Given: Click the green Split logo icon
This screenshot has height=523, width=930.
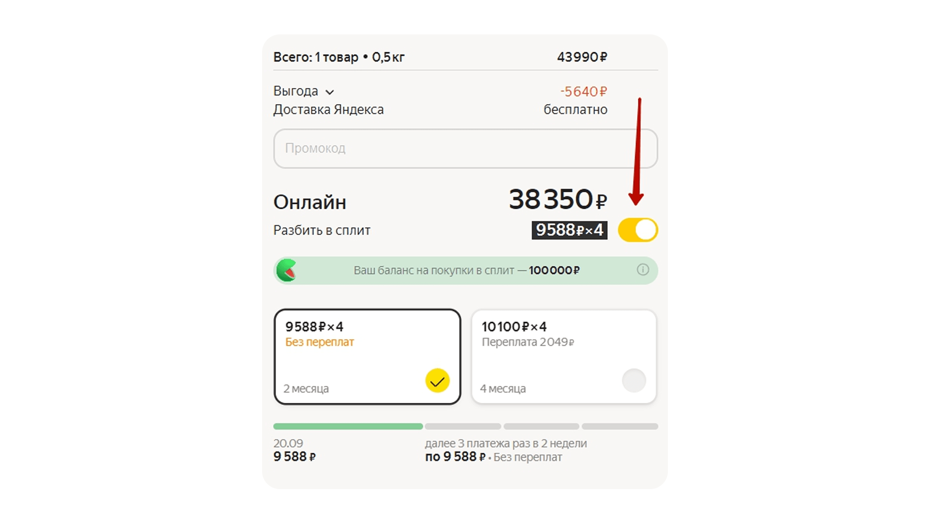Looking at the screenshot, I should 286,270.
